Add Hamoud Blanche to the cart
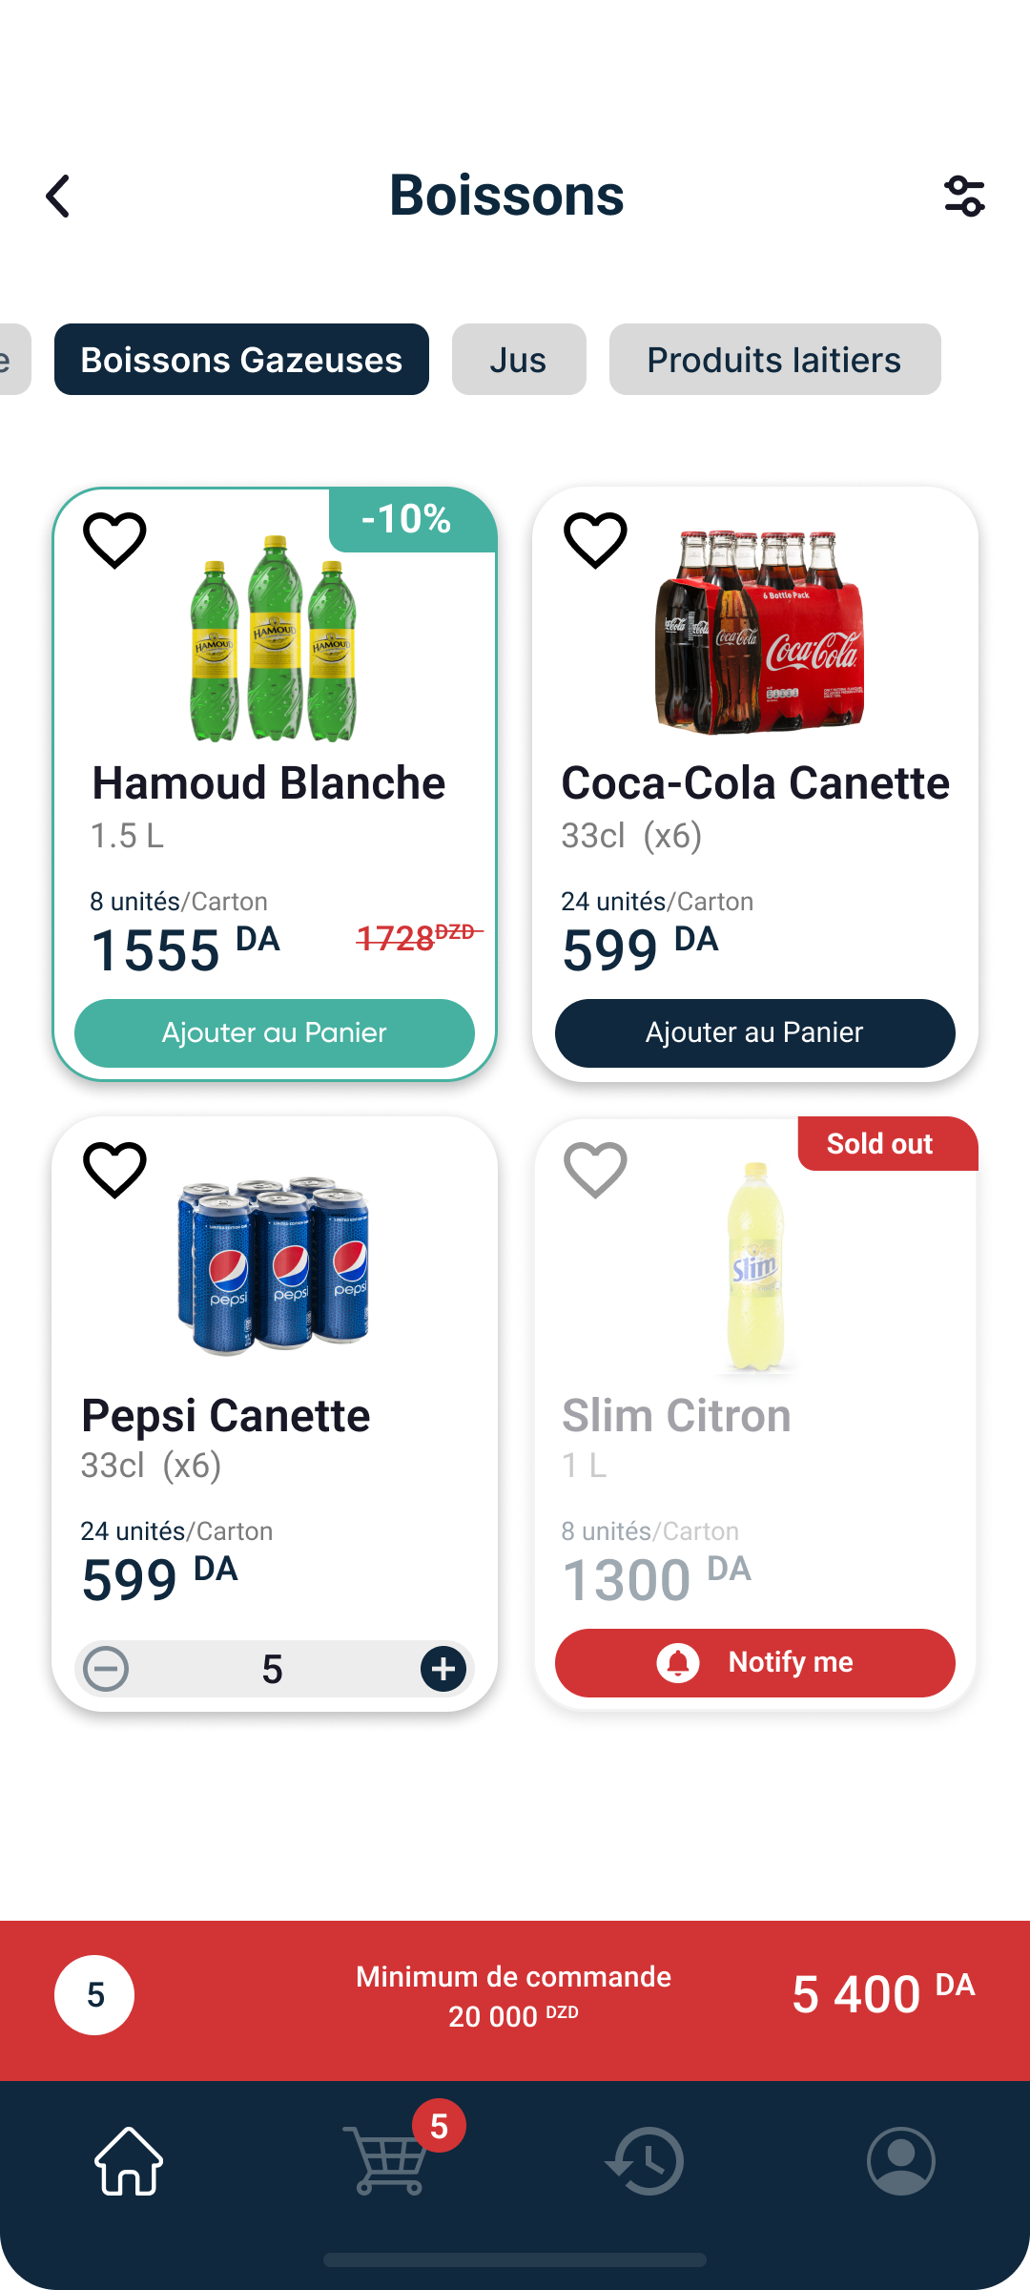Image resolution: width=1030 pixels, height=2290 pixels. 275,1033
